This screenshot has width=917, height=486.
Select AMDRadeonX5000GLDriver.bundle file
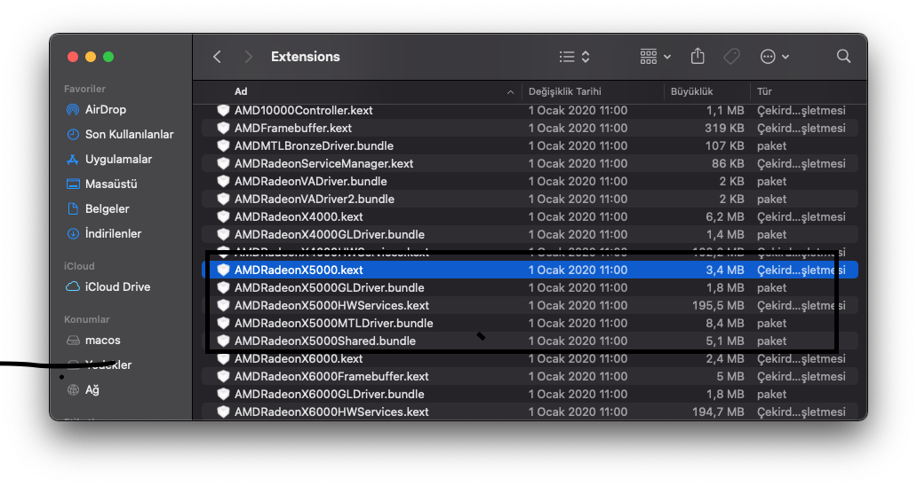click(530, 287)
